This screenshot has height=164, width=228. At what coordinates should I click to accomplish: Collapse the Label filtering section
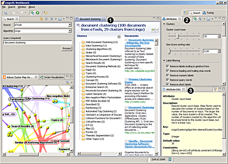[164, 60]
